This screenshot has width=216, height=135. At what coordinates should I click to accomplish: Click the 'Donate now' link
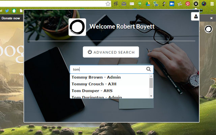point(11,18)
